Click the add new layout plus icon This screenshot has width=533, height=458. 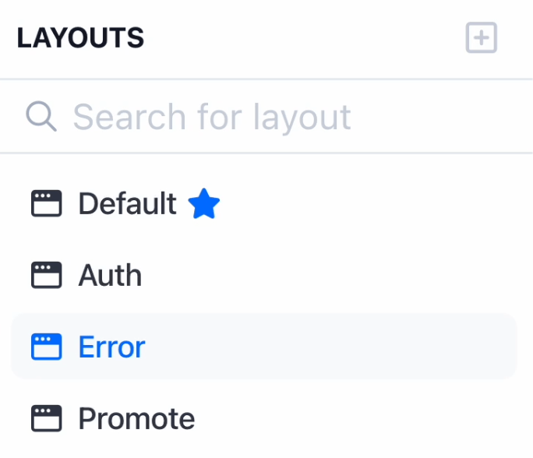pyautogui.click(x=481, y=38)
